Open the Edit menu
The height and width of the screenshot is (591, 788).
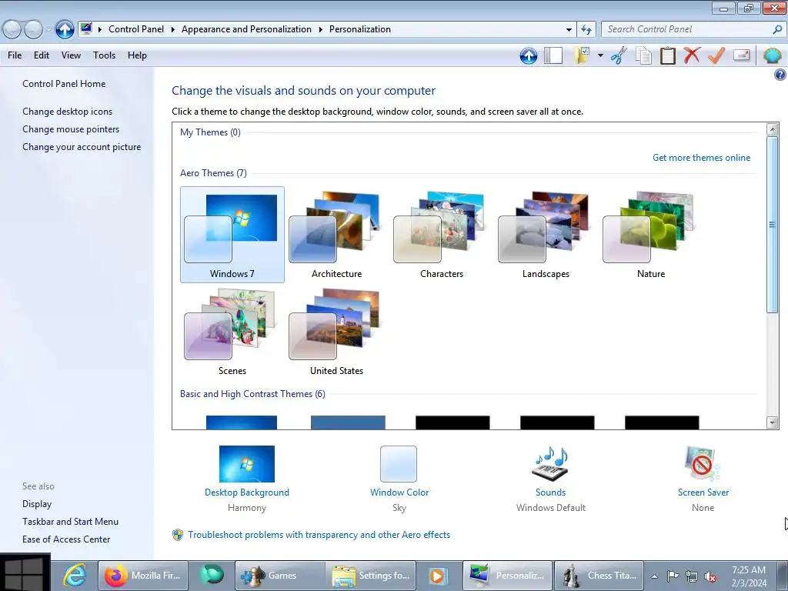pyautogui.click(x=42, y=55)
